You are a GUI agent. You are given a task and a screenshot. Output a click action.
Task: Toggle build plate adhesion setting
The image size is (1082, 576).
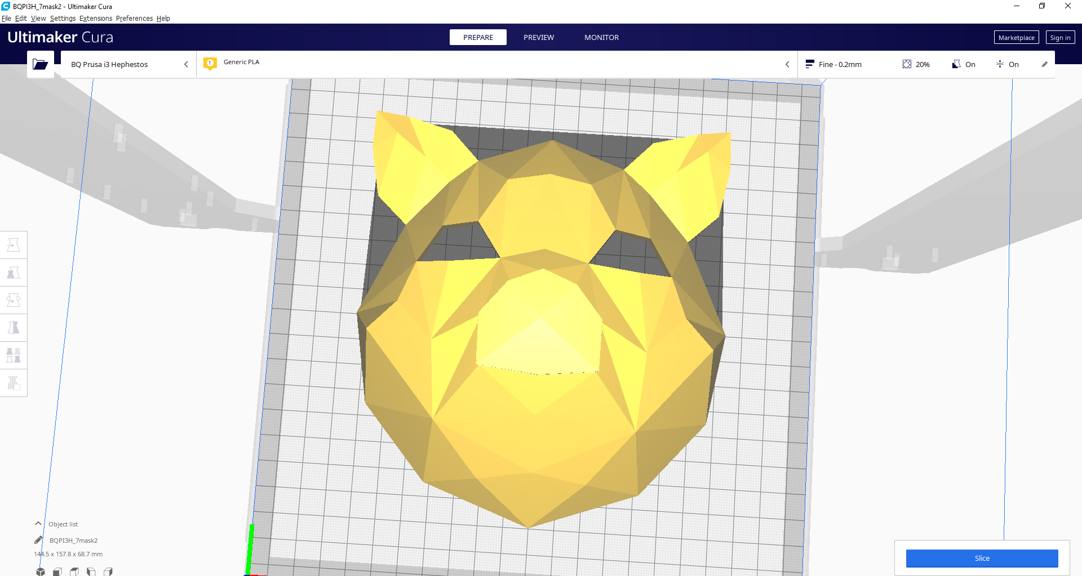coord(1008,64)
